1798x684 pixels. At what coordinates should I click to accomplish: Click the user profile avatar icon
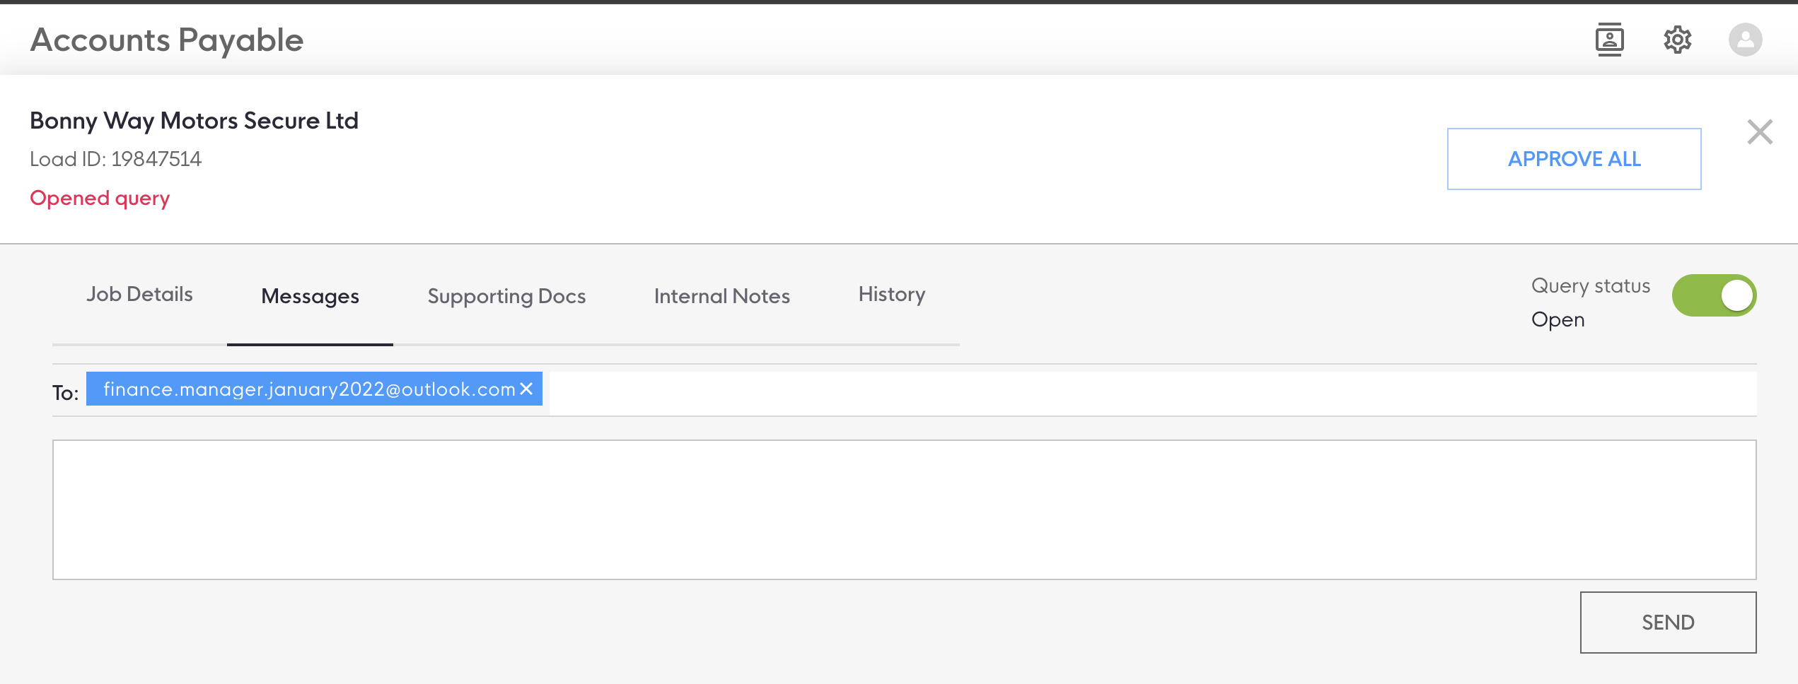[1745, 40]
